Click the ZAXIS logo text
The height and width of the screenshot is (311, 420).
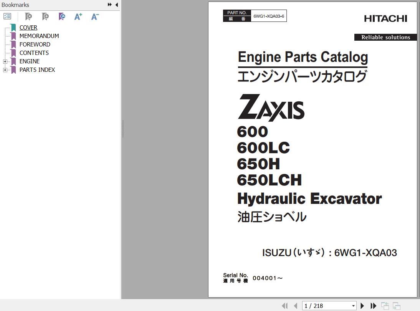(271, 107)
